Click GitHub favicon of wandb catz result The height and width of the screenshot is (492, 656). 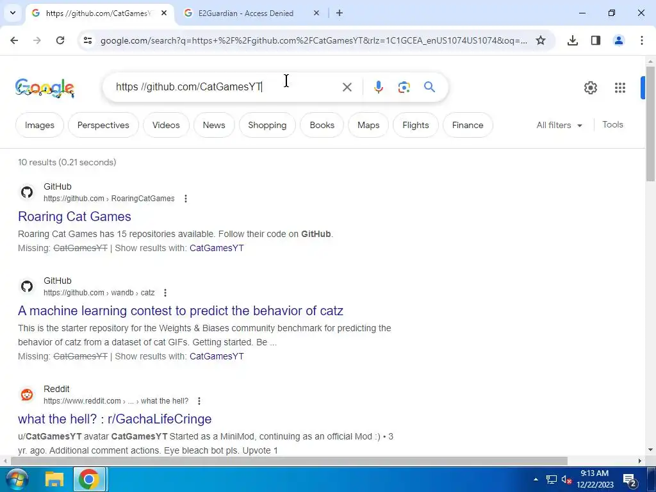click(x=27, y=286)
